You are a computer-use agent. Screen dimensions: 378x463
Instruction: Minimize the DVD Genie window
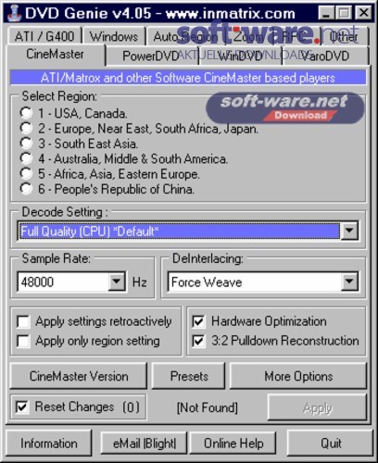326,13
